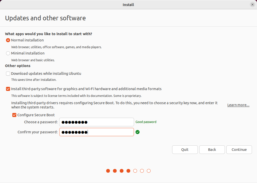This screenshot has height=183, width=257.
Task: Enable Download updates while installing Ubuntu
Action: click(8, 74)
